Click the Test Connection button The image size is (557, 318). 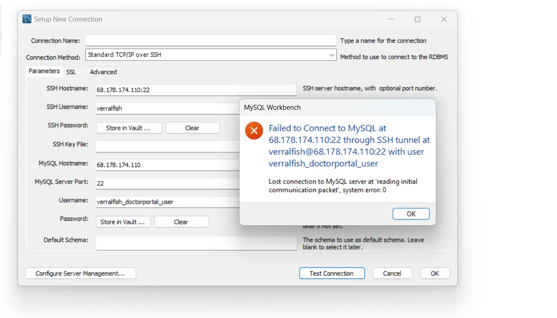pos(331,273)
